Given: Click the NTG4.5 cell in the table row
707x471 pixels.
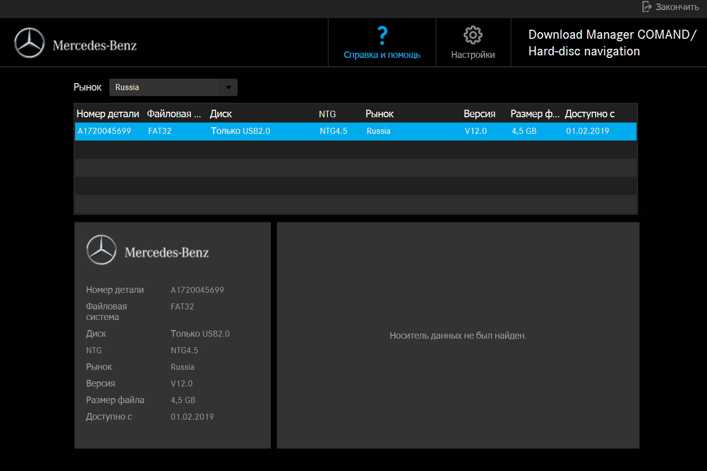Looking at the screenshot, I should 333,131.
